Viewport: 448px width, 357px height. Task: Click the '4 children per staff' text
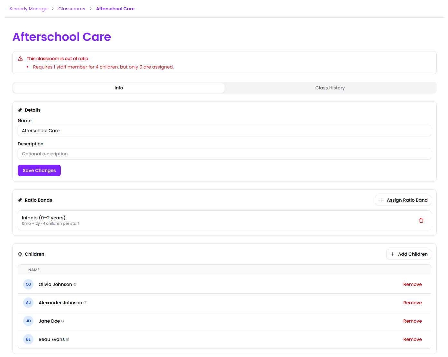(x=61, y=224)
